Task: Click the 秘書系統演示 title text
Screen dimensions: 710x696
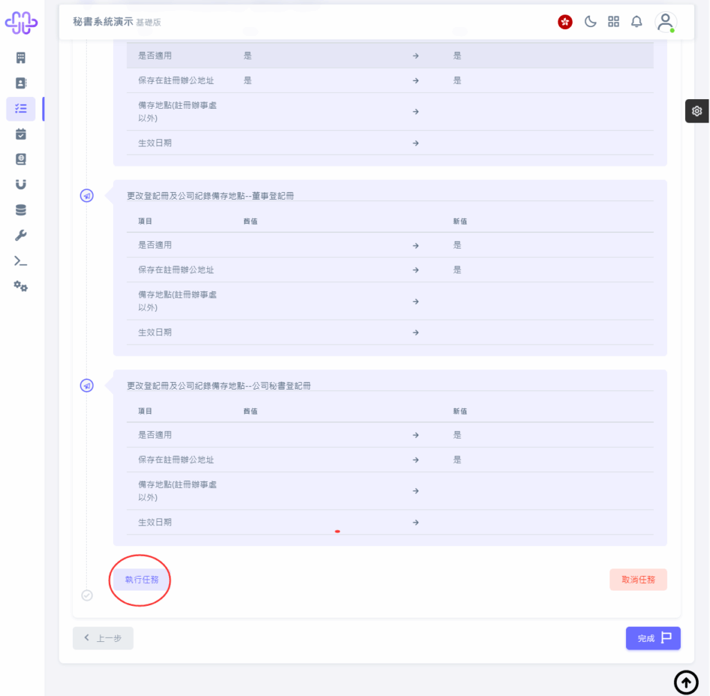Action: pyautogui.click(x=103, y=21)
